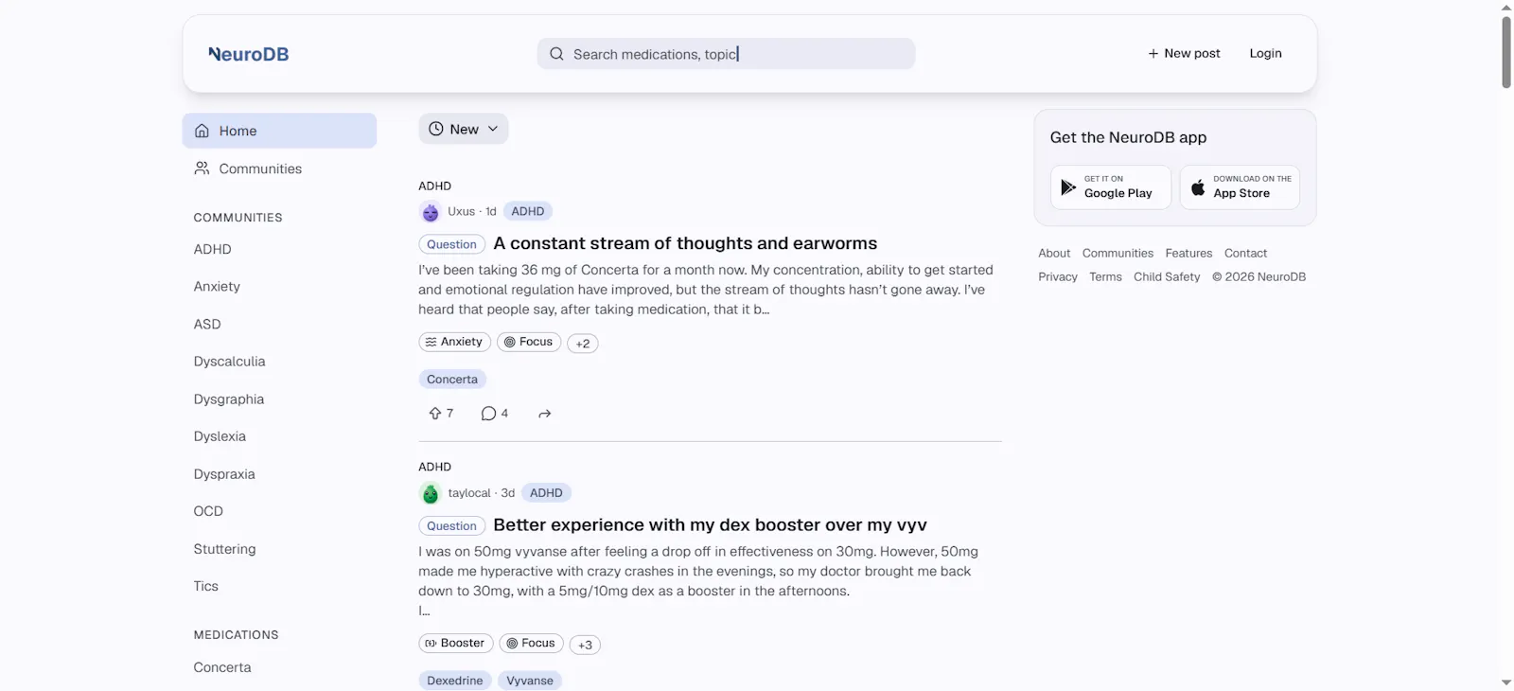Open the ADHD community link in sidebar
1514x691 pixels.
212,249
